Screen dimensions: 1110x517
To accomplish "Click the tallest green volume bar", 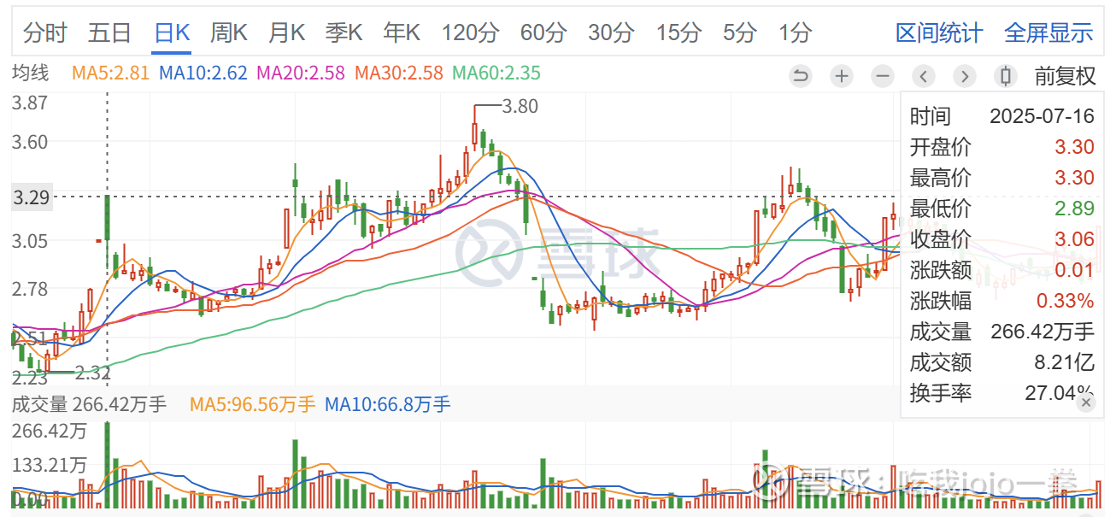I will click(107, 466).
